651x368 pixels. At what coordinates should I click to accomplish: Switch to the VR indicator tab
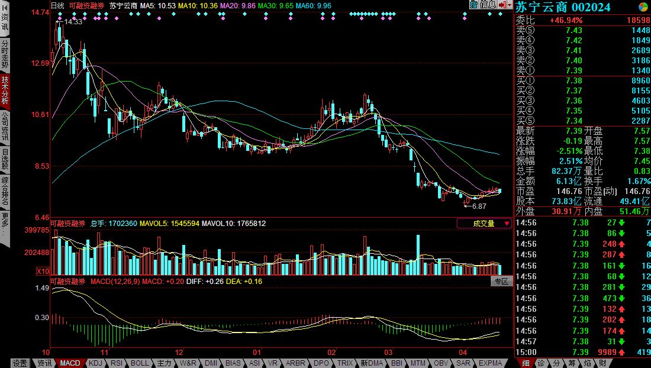[273, 363]
